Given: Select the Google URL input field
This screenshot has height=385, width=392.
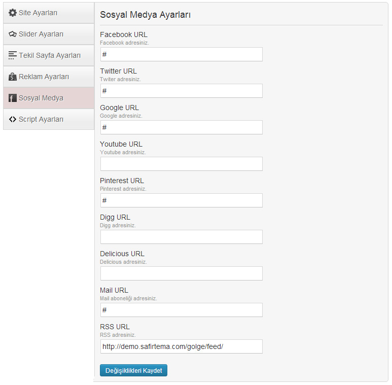Looking at the screenshot, I should [x=182, y=127].
